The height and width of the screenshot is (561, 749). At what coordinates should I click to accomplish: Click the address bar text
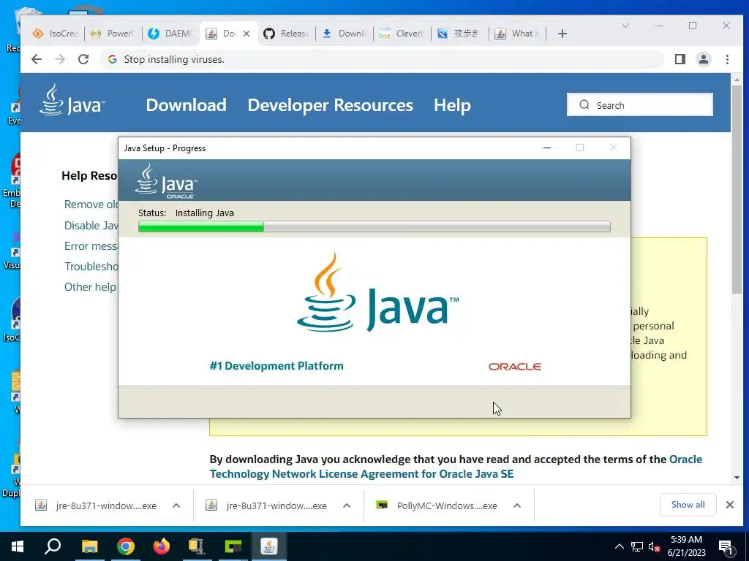tap(174, 59)
